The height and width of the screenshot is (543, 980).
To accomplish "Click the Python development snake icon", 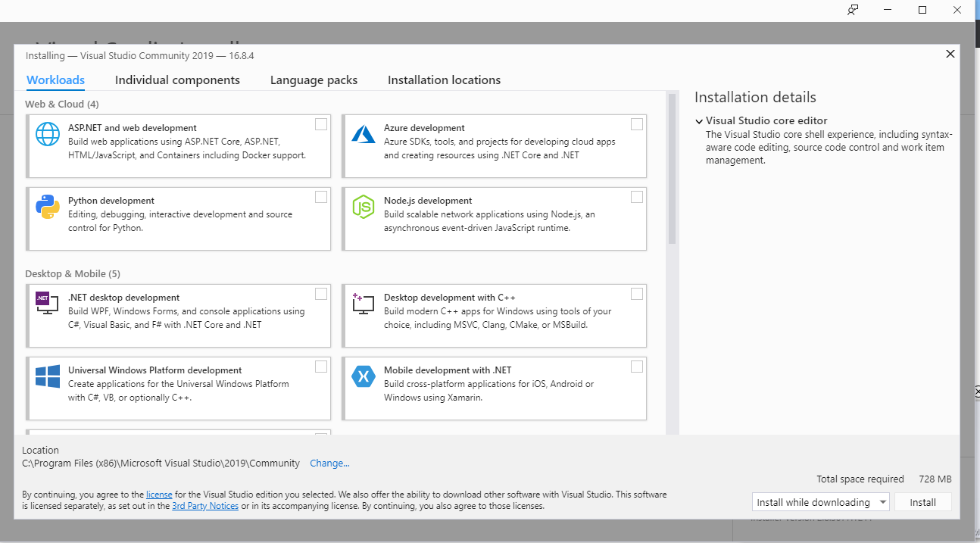I will 48,207.
